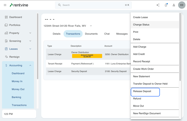Image resolution: width=187 pixels, height=121 pixels.
Task: Click the Dashboard grid icon in sidebar
Action: (x=6, y=17)
